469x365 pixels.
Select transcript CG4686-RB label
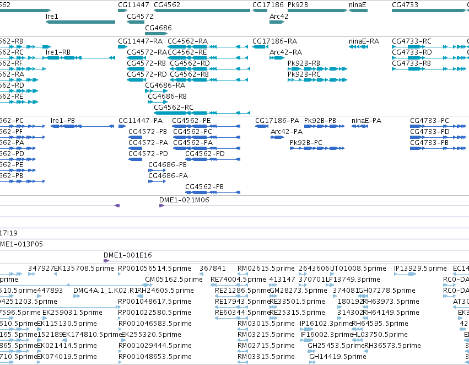pos(167,96)
